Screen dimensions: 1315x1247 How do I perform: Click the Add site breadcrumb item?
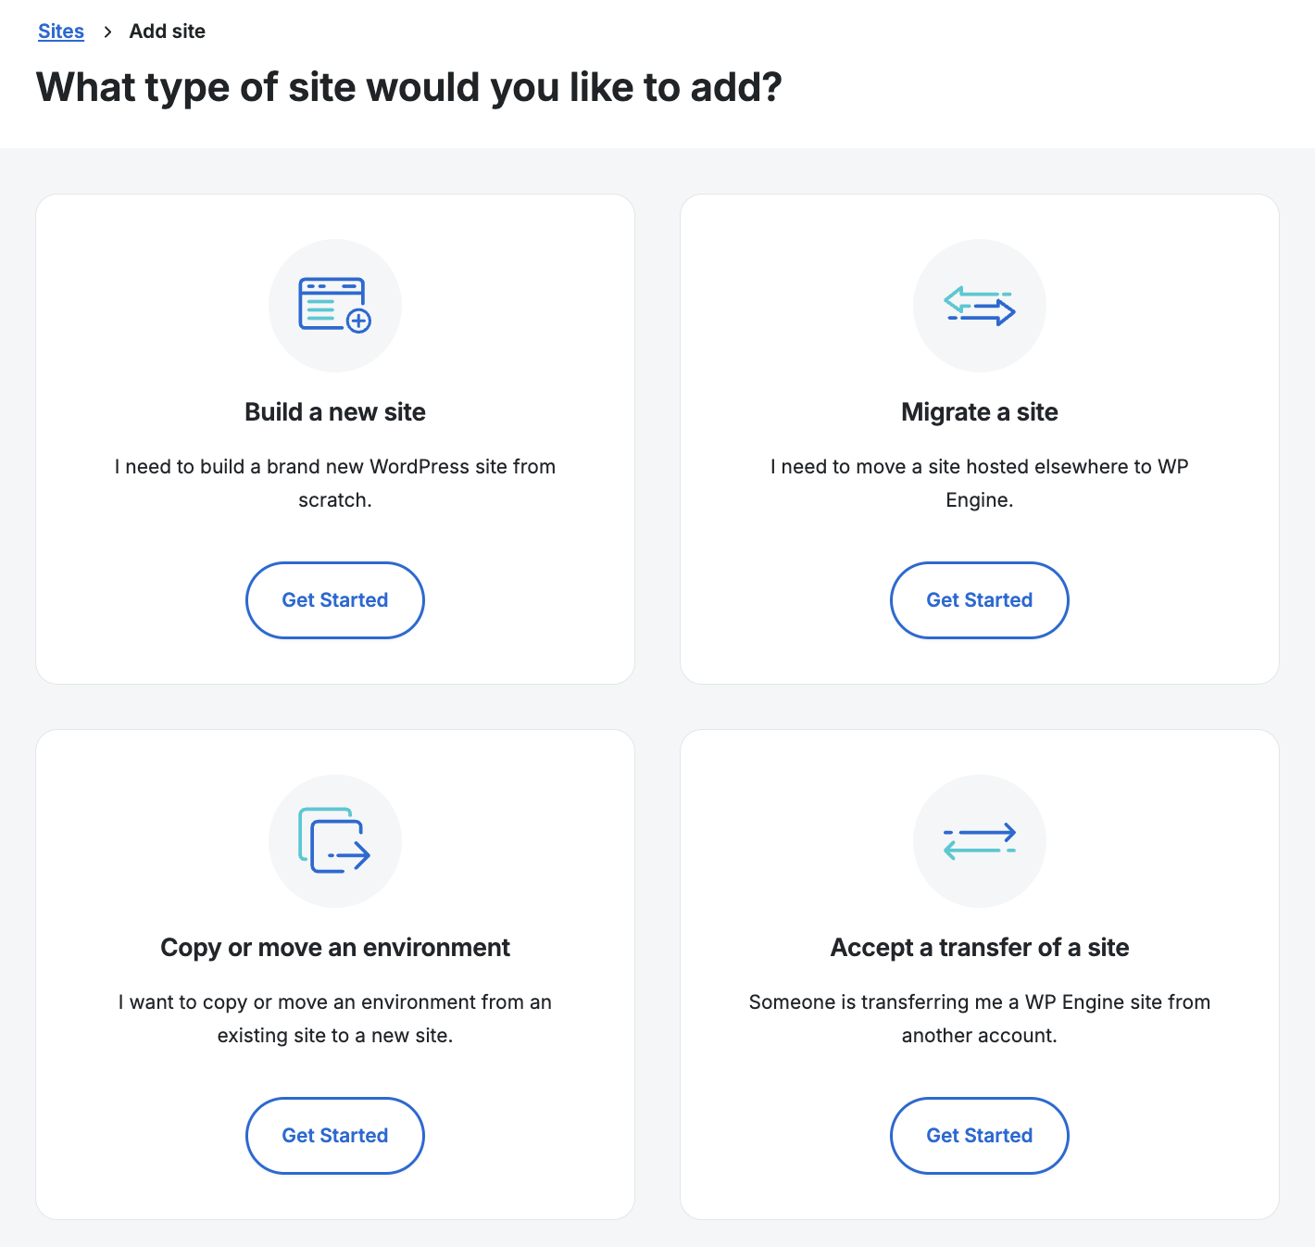168,31
